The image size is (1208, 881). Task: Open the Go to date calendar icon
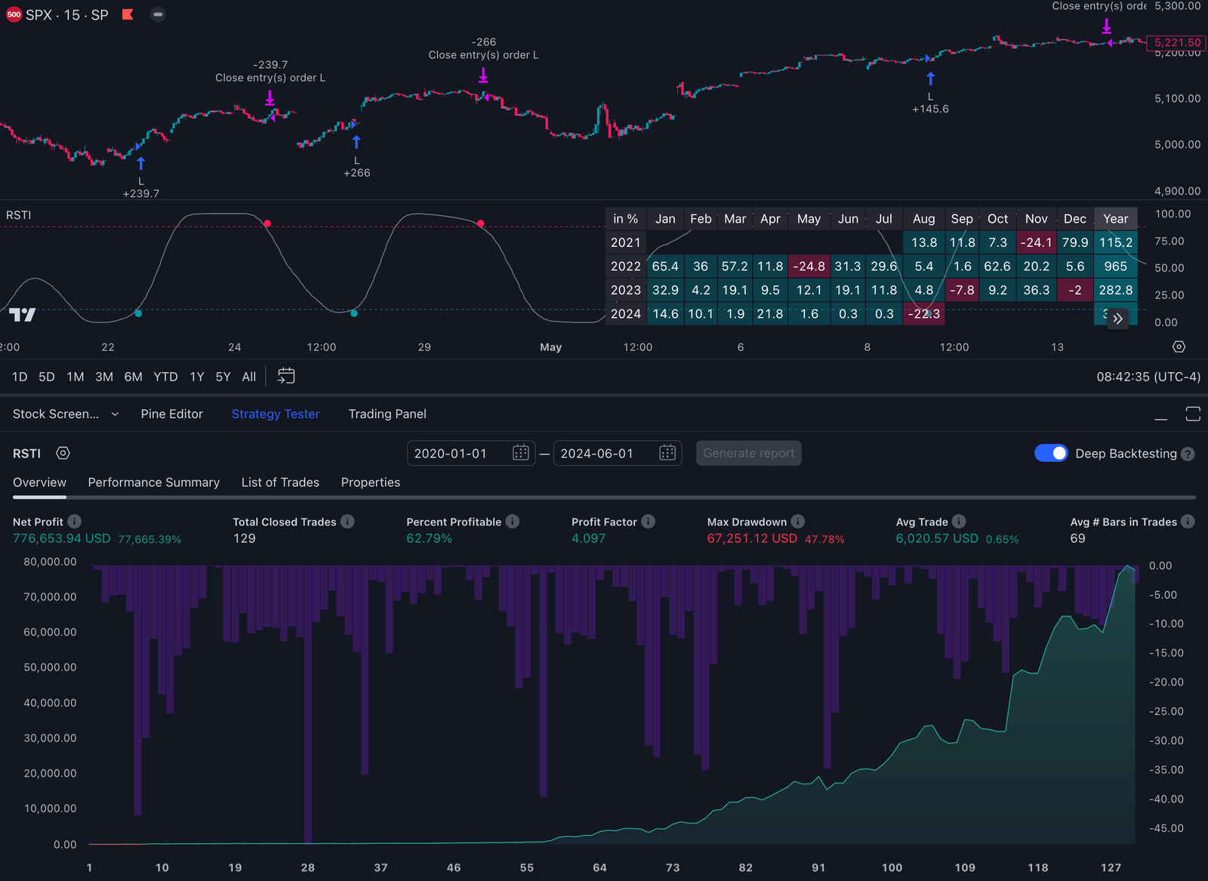286,376
